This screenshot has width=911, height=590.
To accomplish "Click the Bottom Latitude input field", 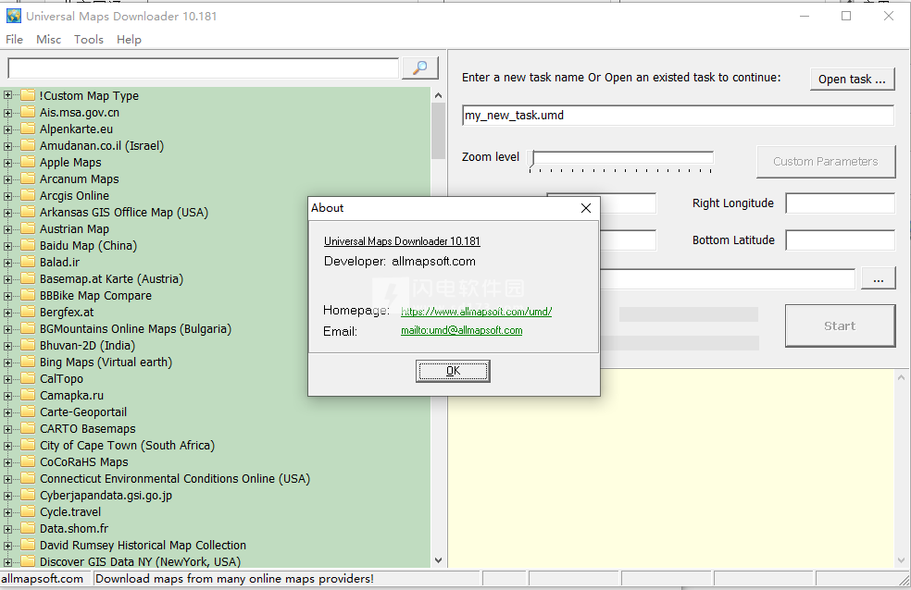I will coord(840,240).
